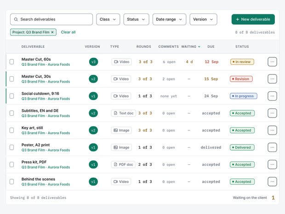
Task: Click the v1 version badge of Behind the scenes
Action: [93, 182]
